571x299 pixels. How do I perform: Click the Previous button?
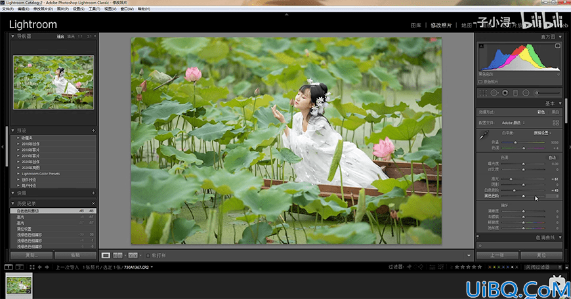pos(497,255)
